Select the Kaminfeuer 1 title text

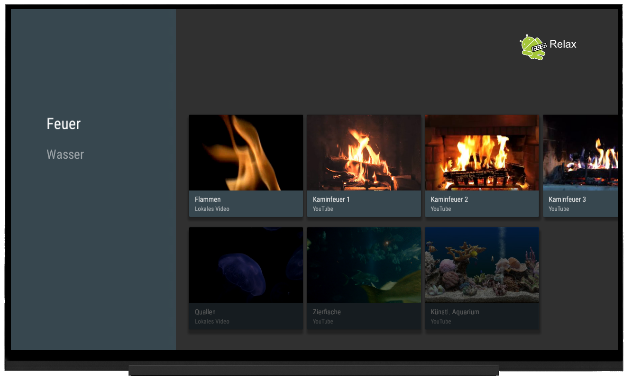click(x=331, y=200)
